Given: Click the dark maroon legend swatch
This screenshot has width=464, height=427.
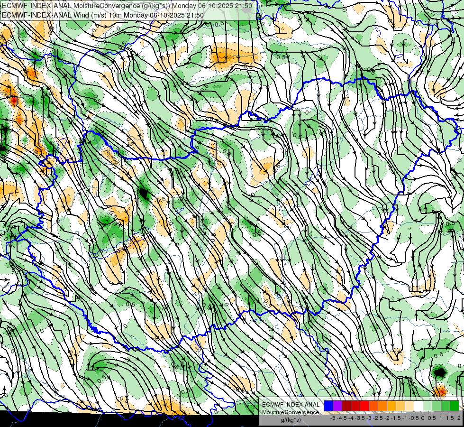Looking at the screenshot, I should 346,406.
